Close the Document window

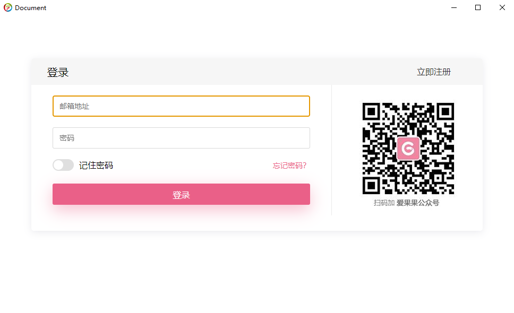click(502, 7)
